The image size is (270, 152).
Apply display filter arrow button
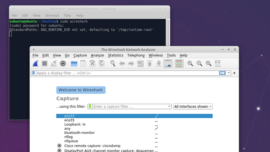coord(222,73)
